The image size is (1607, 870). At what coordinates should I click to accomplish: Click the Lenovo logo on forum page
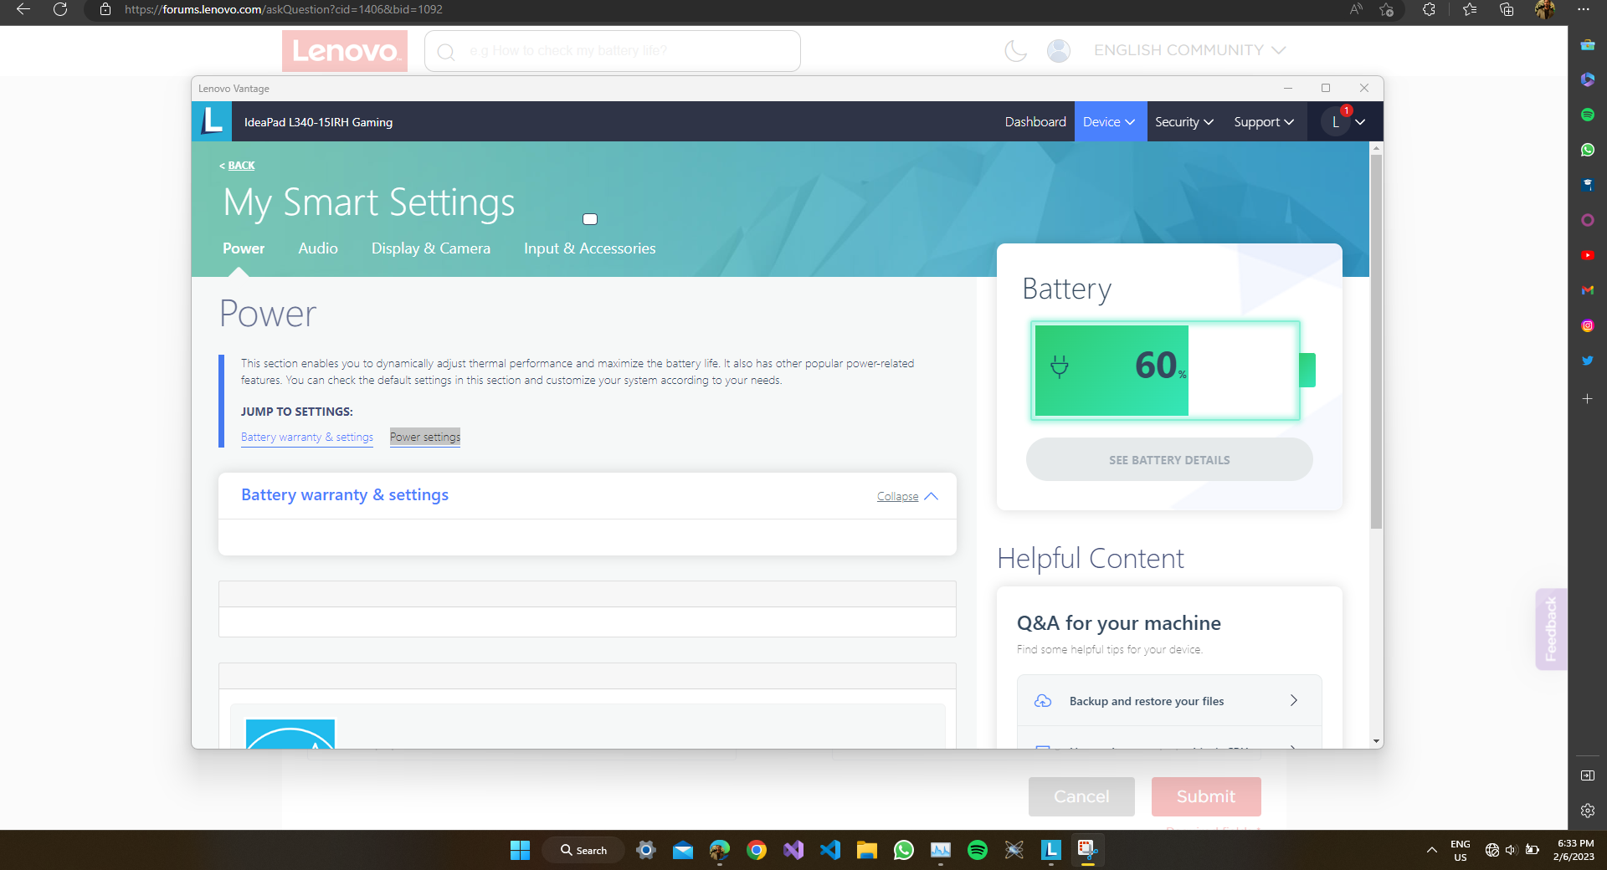click(x=345, y=51)
